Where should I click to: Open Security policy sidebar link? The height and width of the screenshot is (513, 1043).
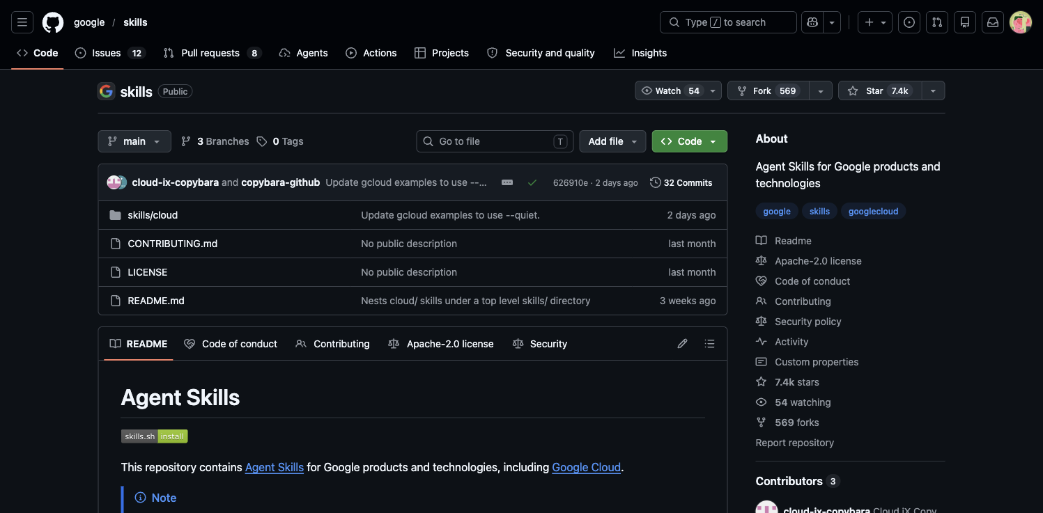[x=799, y=322]
